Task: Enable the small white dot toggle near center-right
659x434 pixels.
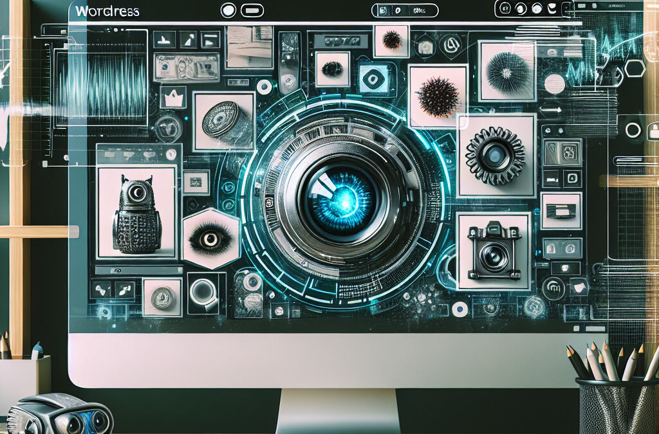Action: point(459,310)
